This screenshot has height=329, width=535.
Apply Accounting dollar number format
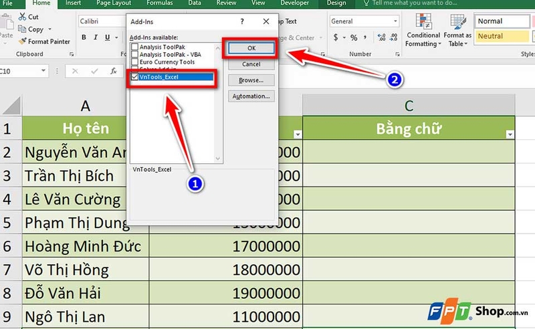tap(336, 37)
